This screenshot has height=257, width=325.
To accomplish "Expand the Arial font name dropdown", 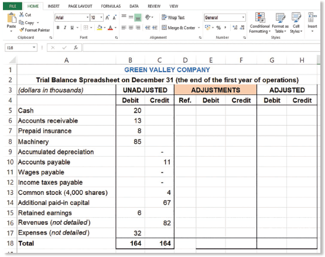I will point(87,18).
